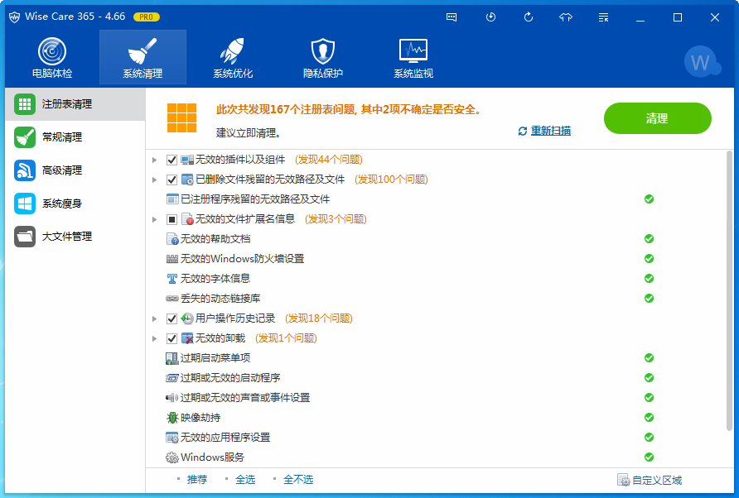This screenshot has width=739, height=498.
Task: Click green check status for Windows服务
Action: [649, 457]
